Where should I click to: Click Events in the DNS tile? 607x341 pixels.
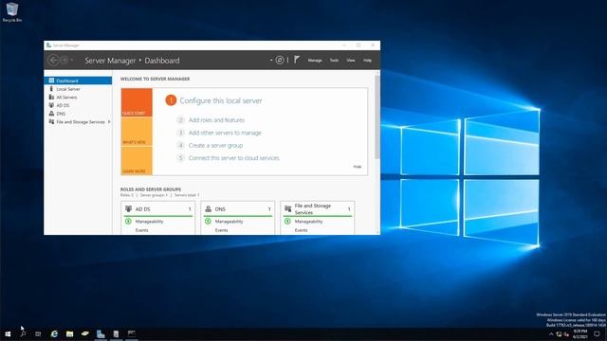tap(221, 230)
